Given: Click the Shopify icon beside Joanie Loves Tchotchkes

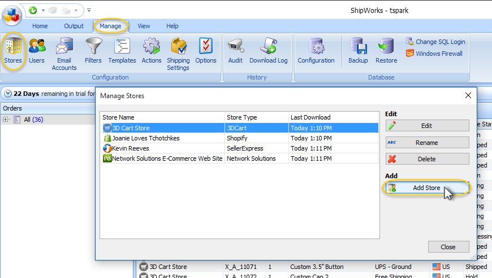Looking at the screenshot, I should coord(107,138).
